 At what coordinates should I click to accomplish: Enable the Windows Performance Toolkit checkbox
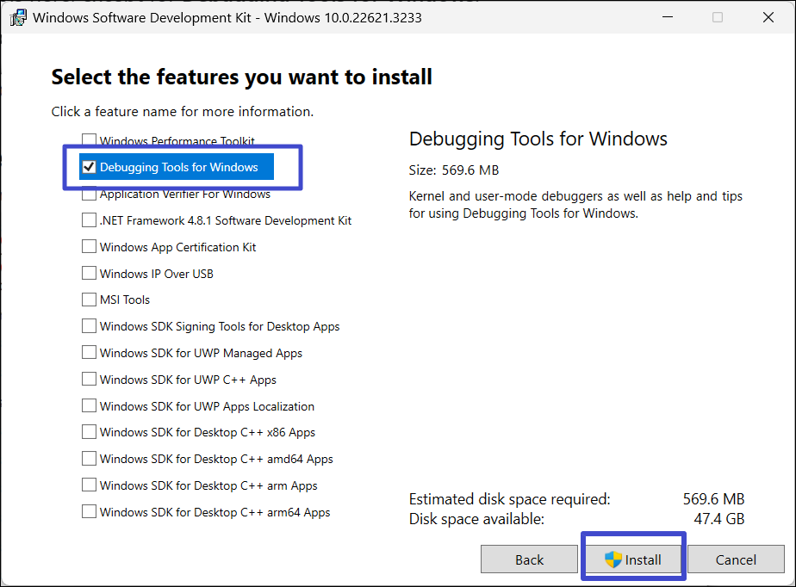[89, 140]
